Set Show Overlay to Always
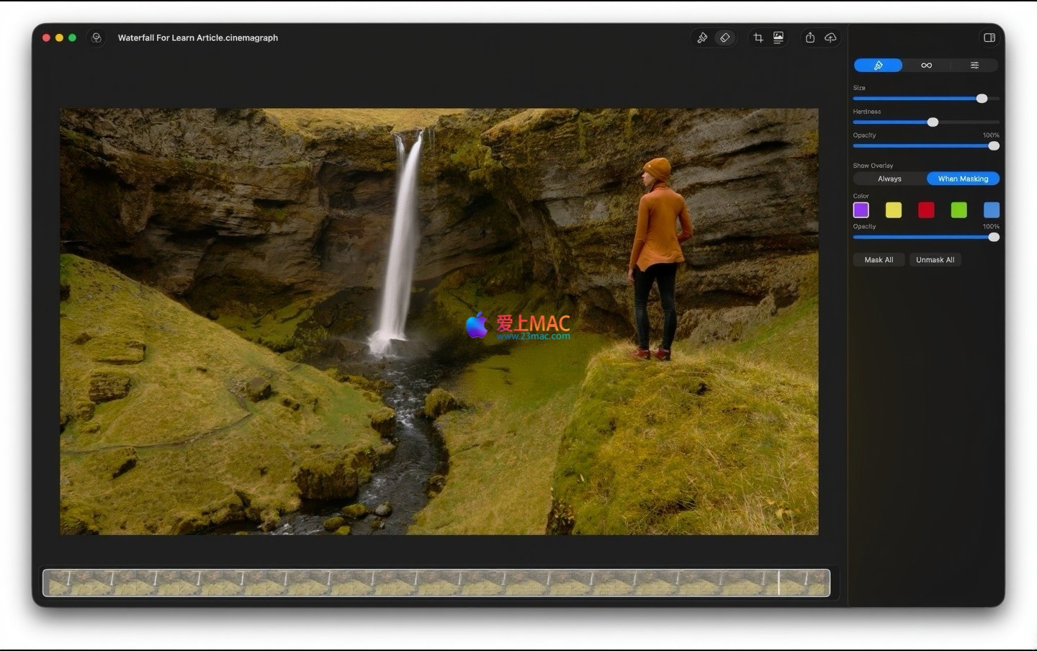The image size is (1037, 651). point(889,179)
